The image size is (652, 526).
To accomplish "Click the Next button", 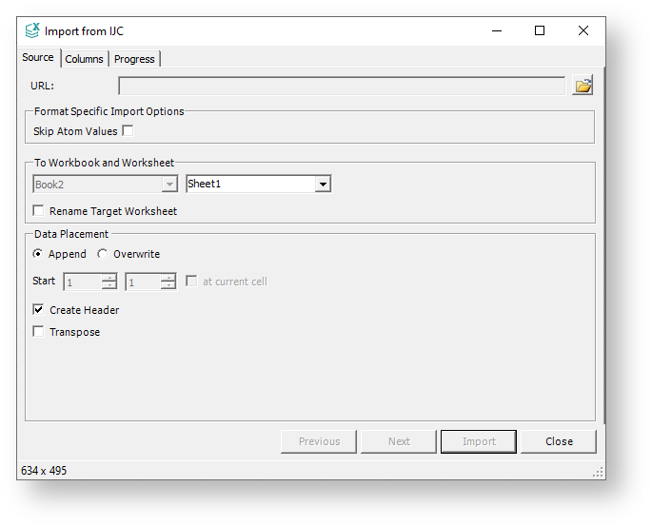I will pyautogui.click(x=399, y=441).
